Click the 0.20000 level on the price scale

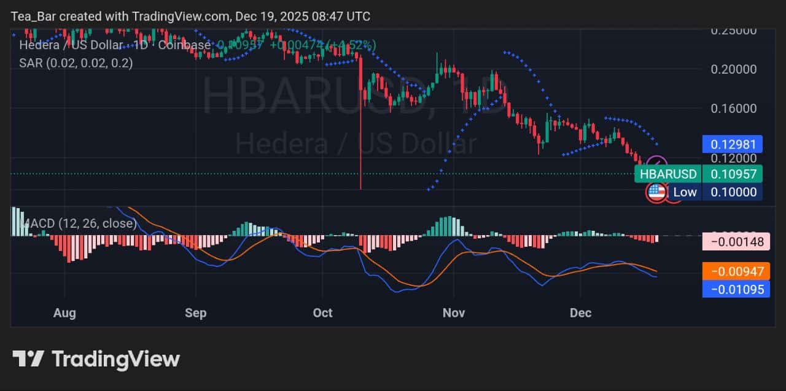pyautogui.click(x=733, y=69)
